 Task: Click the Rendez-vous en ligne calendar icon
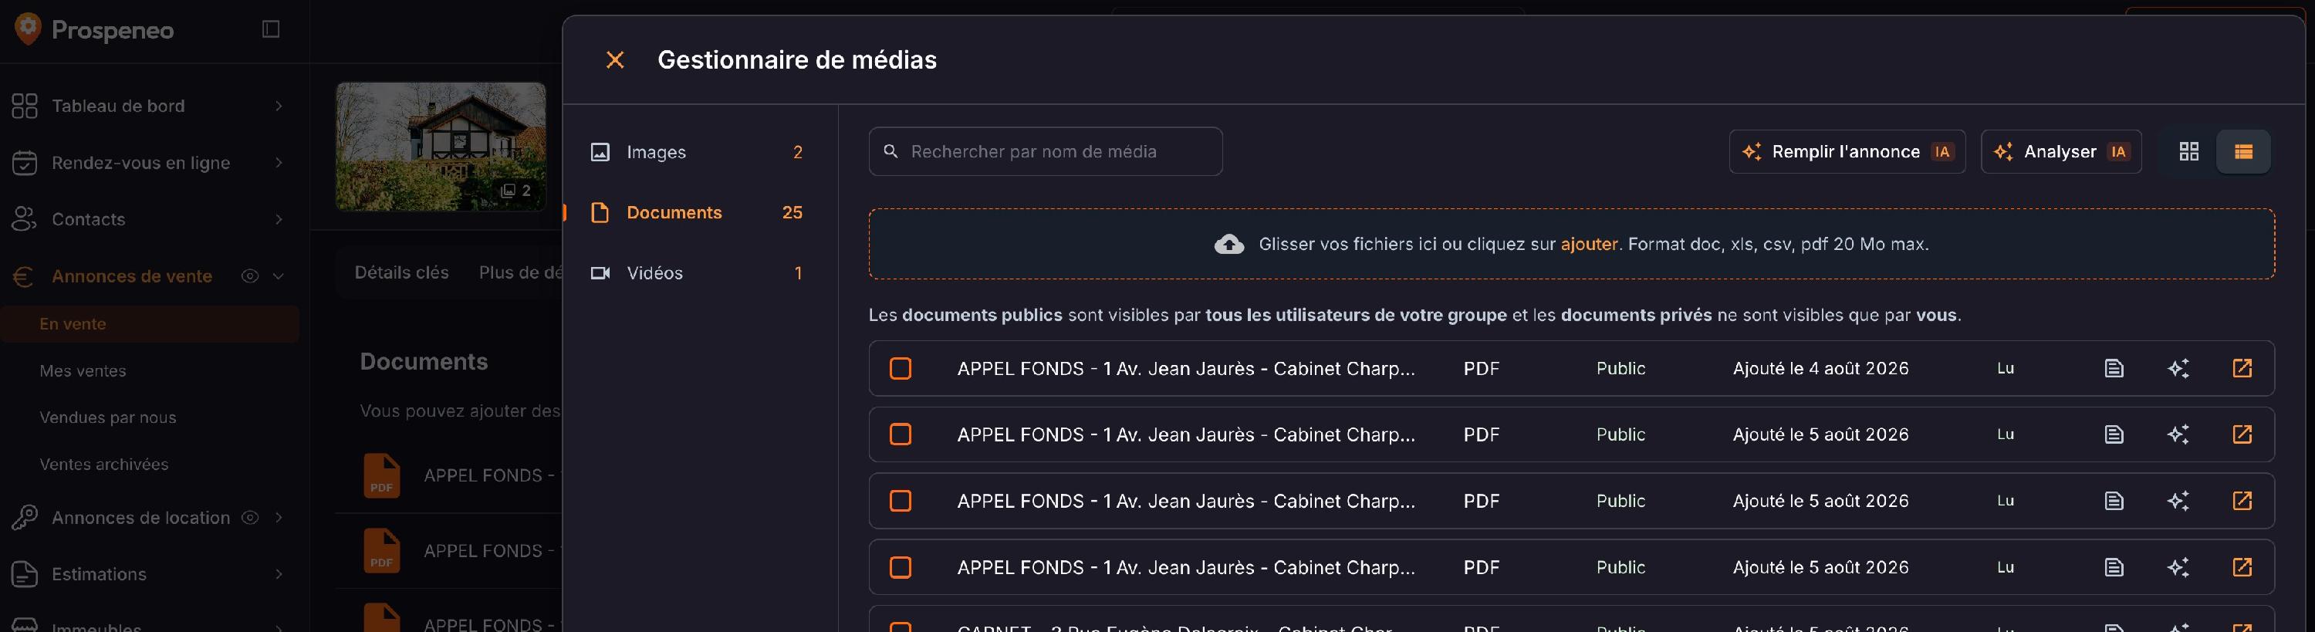point(24,163)
